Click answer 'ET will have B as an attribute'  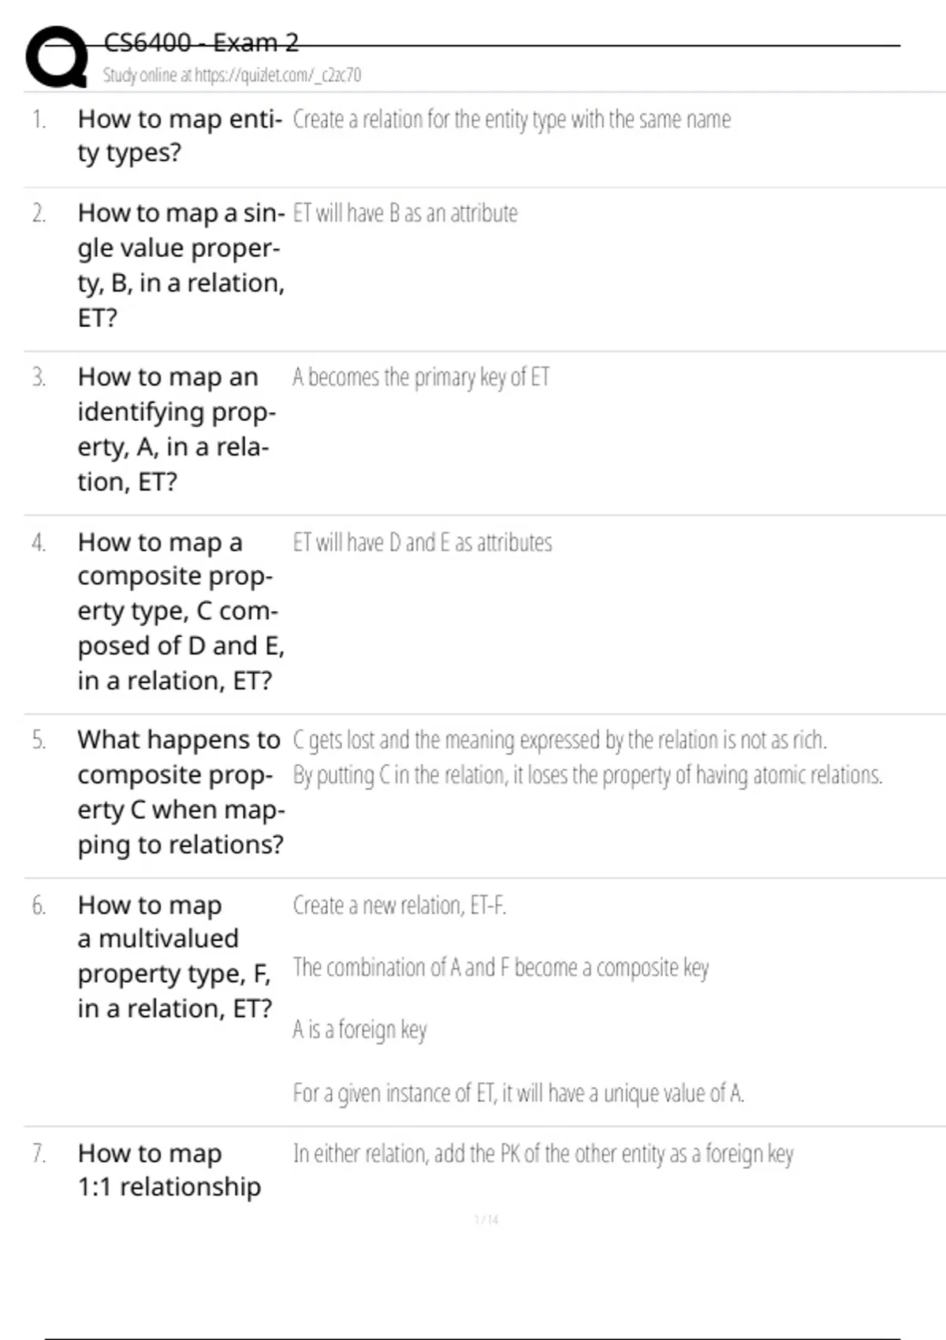click(405, 214)
